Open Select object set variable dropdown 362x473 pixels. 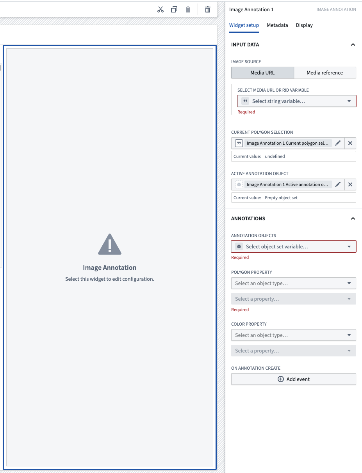pyautogui.click(x=294, y=246)
